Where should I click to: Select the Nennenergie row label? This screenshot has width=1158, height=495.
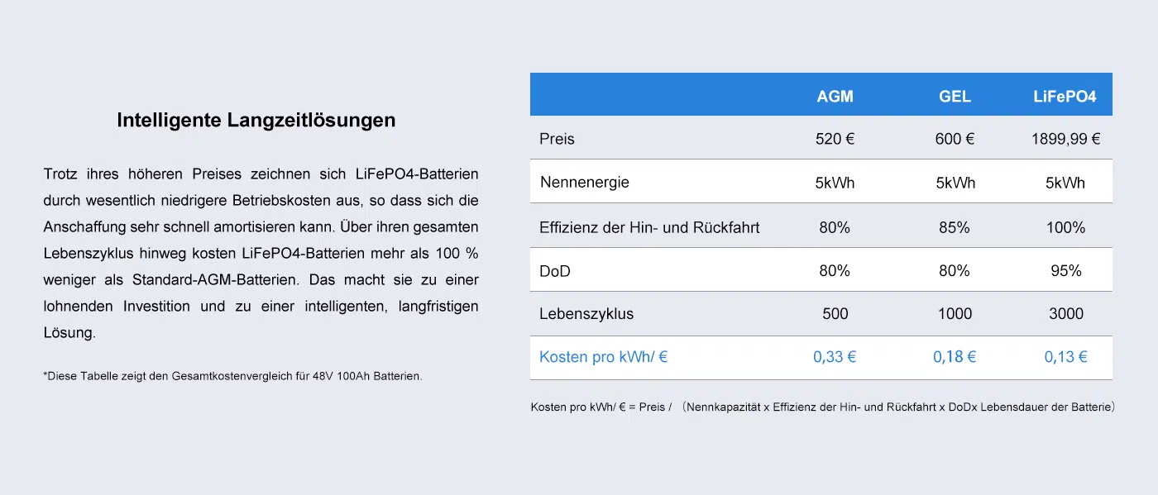click(x=585, y=183)
